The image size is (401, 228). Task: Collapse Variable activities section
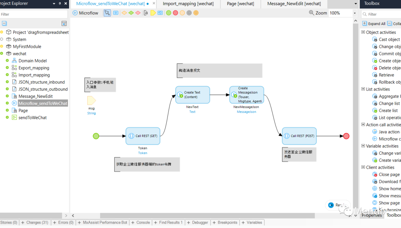click(x=363, y=146)
